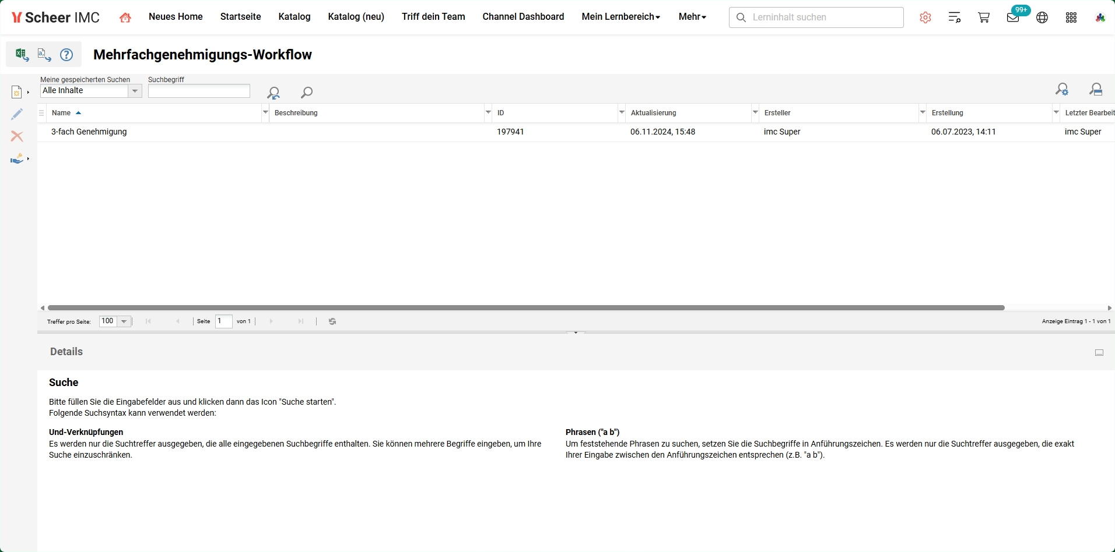Viewport: 1115px width, 552px height.
Task: Open the shopping cart icon
Action: [x=984, y=17]
